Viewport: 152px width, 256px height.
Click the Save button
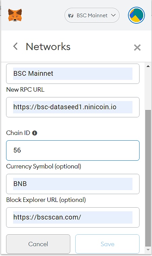(107, 244)
